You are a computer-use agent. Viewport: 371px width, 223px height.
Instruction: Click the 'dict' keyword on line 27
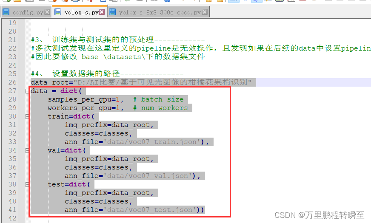(x=69, y=91)
